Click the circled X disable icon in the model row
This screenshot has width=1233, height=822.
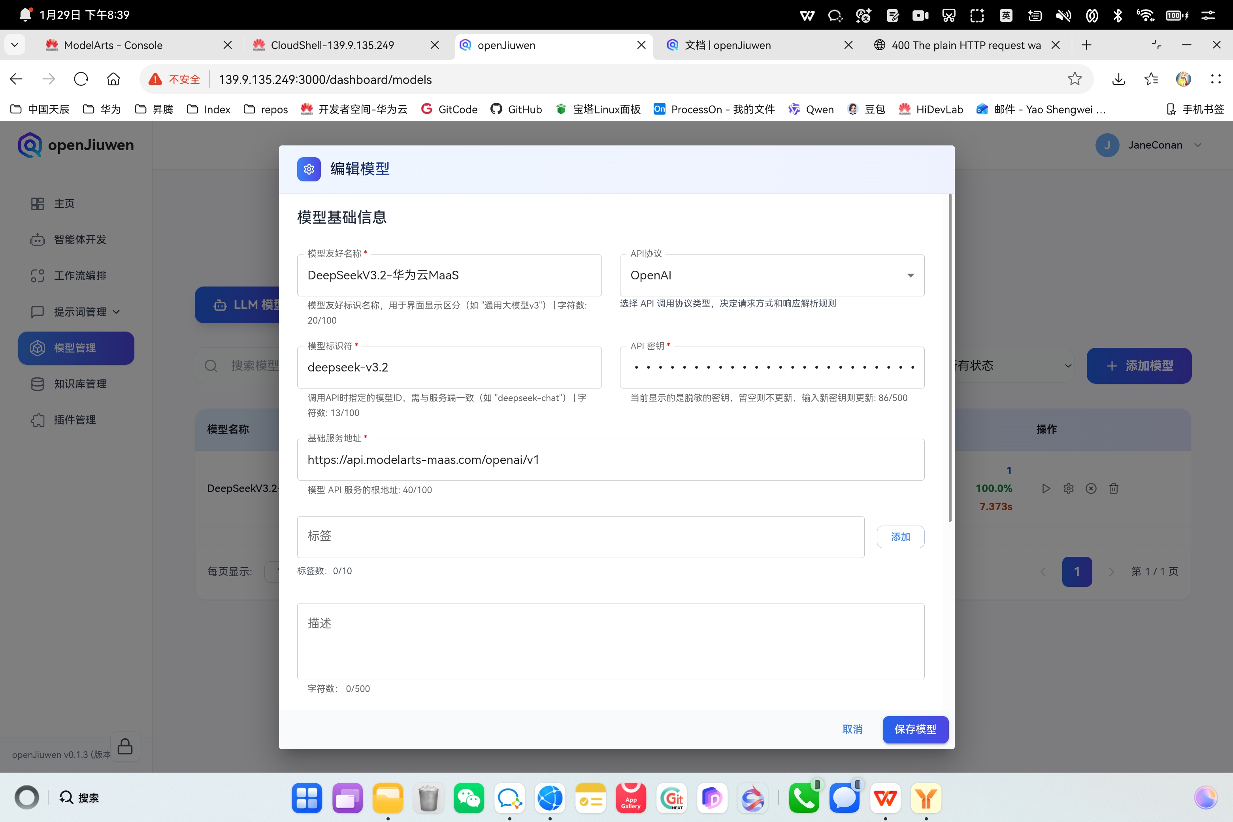[x=1091, y=488]
